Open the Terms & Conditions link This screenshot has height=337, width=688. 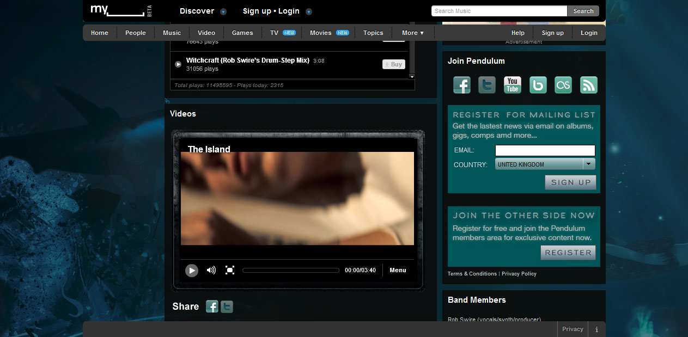coord(472,274)
